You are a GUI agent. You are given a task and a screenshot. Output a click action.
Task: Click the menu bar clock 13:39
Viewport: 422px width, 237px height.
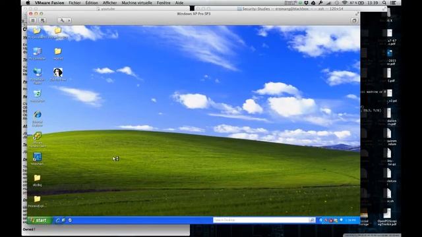tap(373, 3)
